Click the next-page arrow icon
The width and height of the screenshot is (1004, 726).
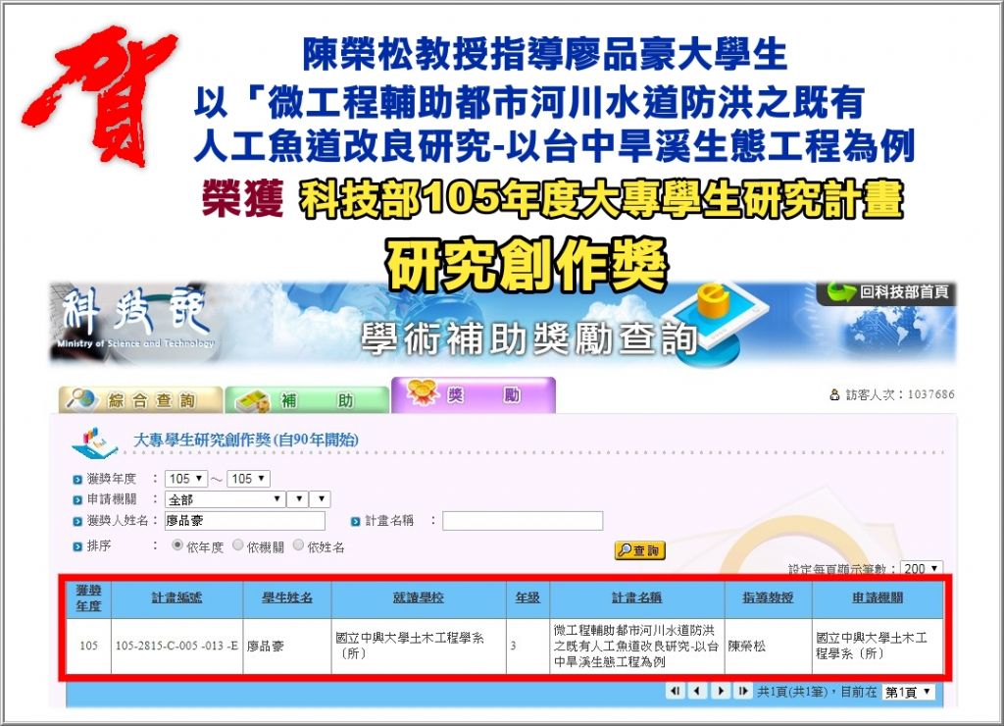[x=721, y=691]
